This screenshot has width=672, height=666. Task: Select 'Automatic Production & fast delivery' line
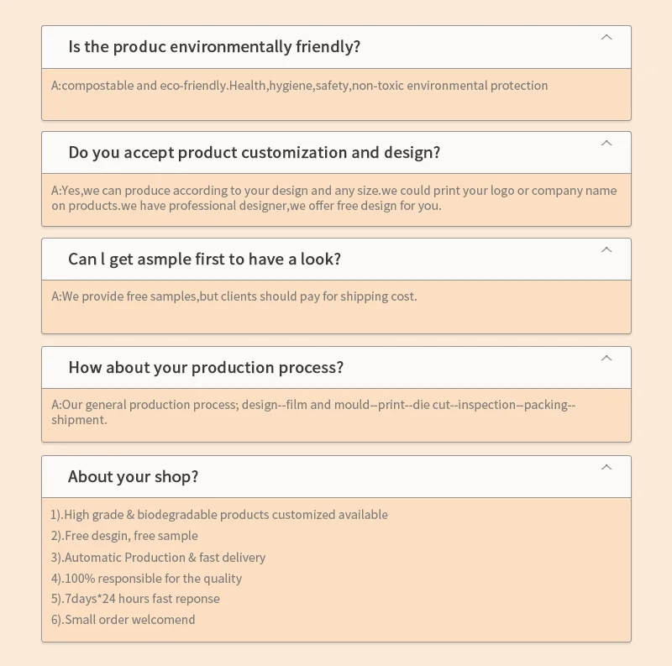(158, 558)
